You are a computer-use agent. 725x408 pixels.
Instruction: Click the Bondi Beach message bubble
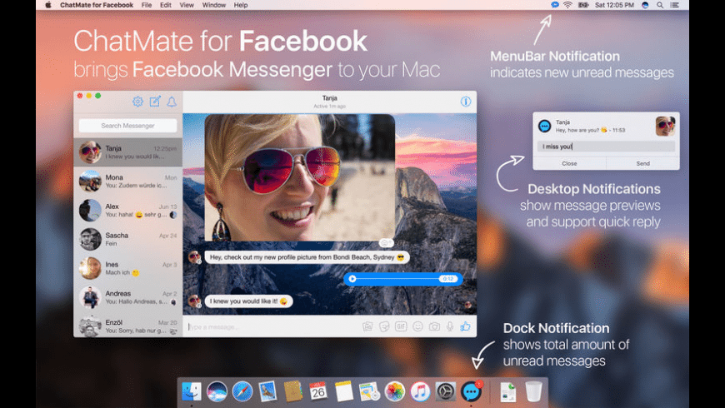pos(307,257)
